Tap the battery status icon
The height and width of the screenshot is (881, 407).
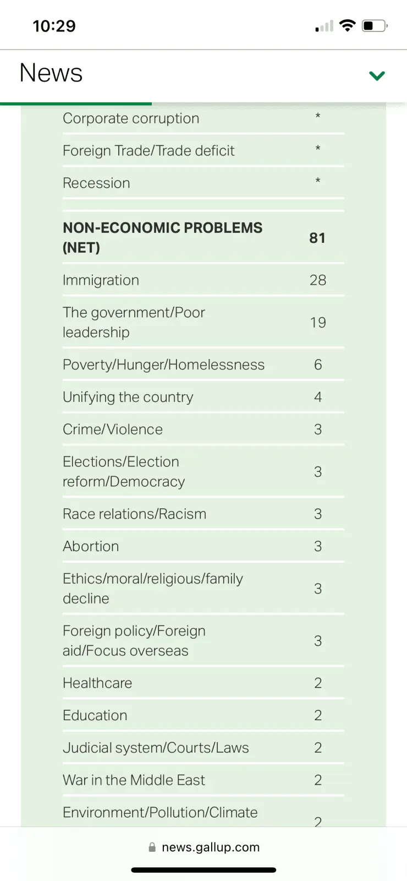[375, 25]
